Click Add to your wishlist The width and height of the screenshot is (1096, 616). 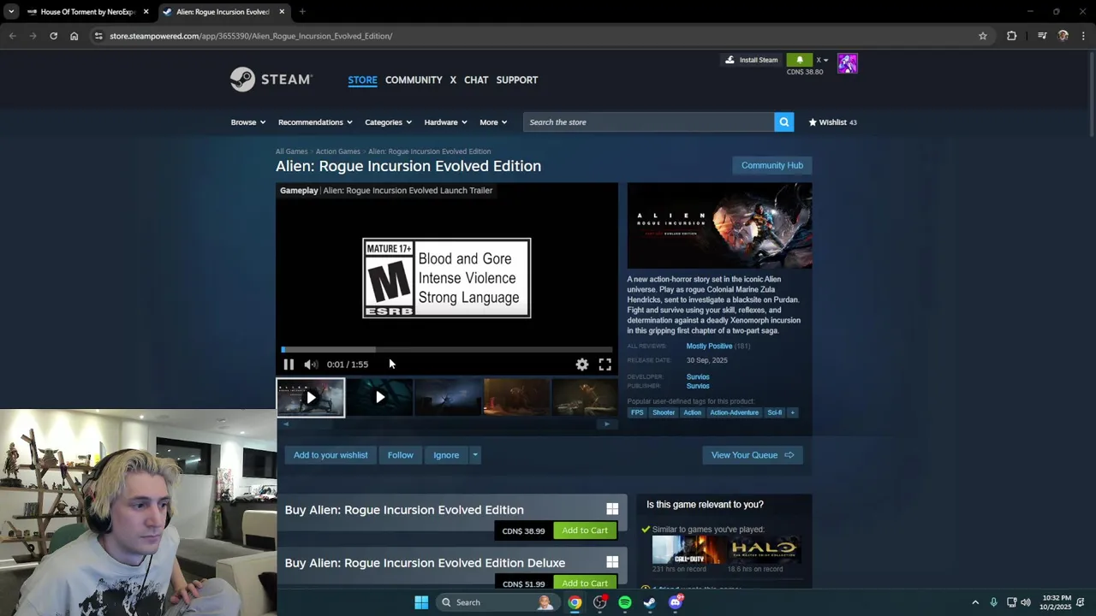[331, 455]
